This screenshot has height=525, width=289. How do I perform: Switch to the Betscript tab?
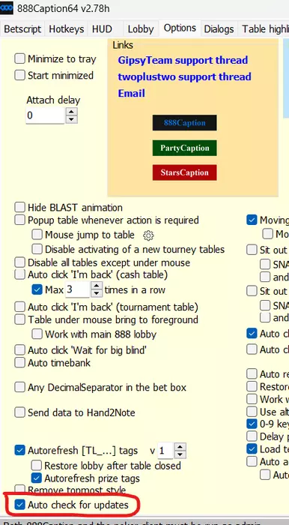[22, 29]
